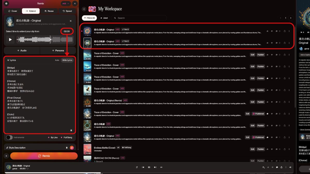This screenshot has width=310, height=174.
Task: Click the Endless Battle (Cover) 4:42 thumbnail
Action: pyautogui.click(x=87, y=149)
